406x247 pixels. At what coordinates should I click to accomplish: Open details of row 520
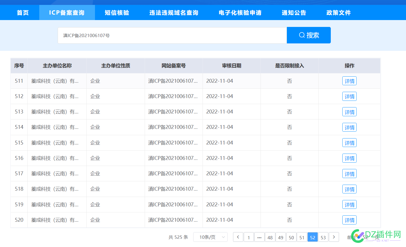point(349,220)
